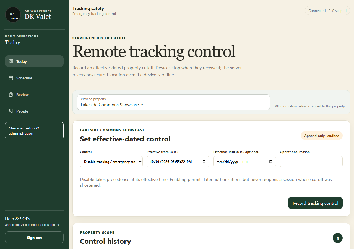Navigate to the People section
The height and width of the screenshot is (249, 354).
point(34,111)
